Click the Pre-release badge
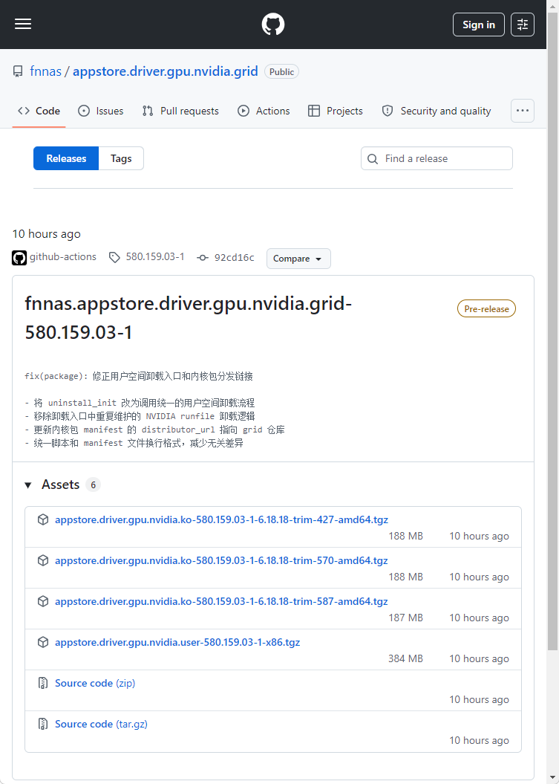The width and height of the screenshot is (559, 784). (x=486, y=309)
